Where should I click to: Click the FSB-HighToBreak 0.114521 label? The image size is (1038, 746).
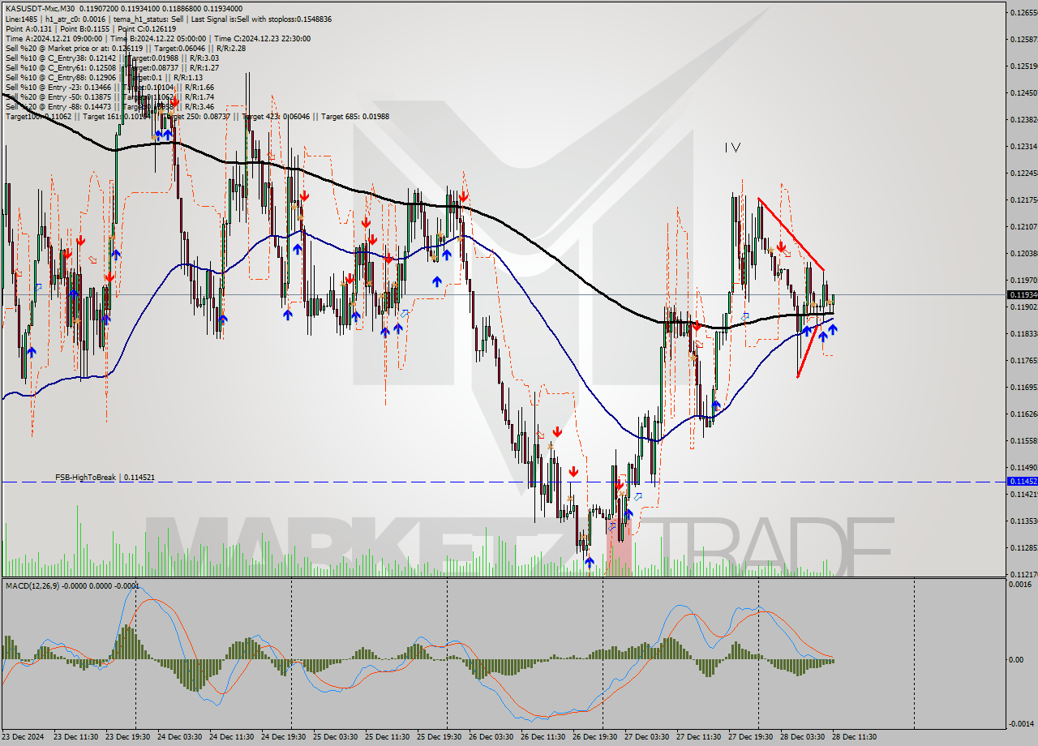105,478
